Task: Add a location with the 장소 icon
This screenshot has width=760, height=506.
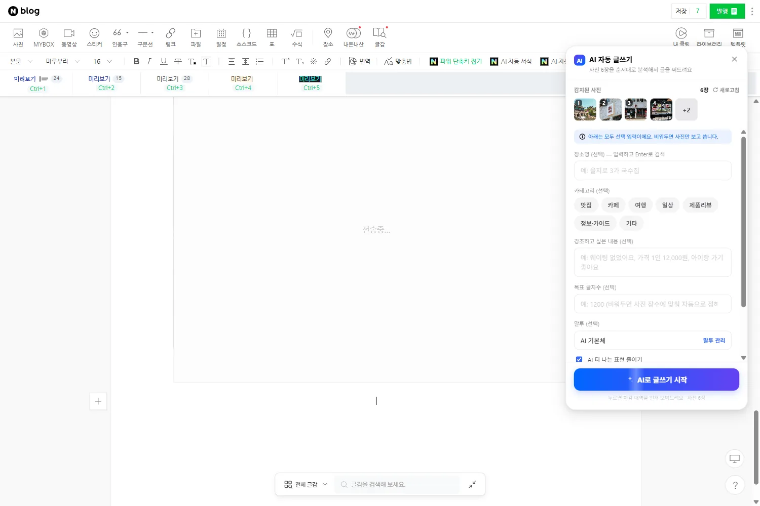Action: coord(328,37)
